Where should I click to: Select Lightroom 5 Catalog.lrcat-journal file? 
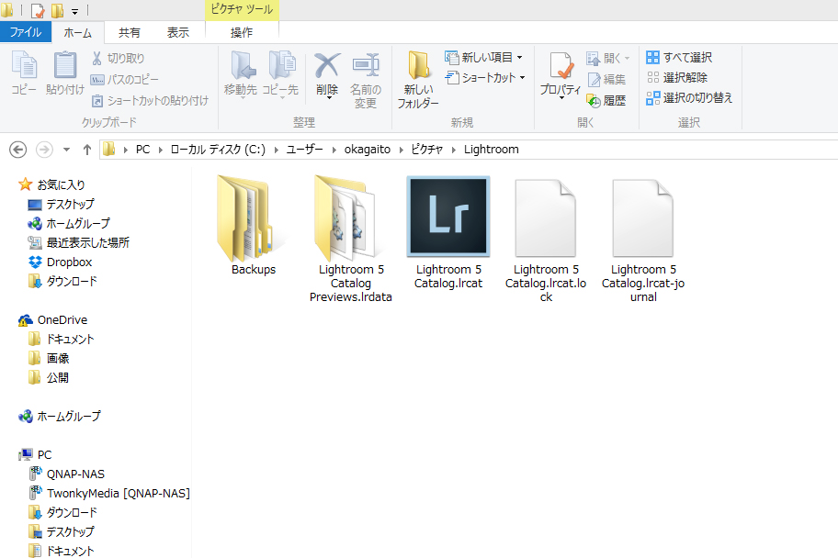(x=643, y=240)
